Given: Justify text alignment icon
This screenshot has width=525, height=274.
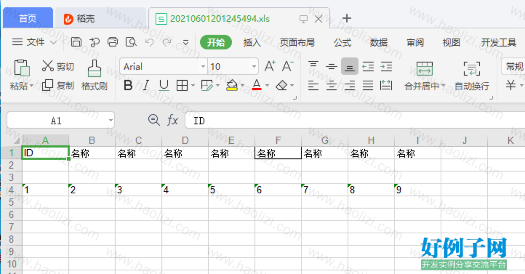Looking at the screenshot, I should coord(368,86).
